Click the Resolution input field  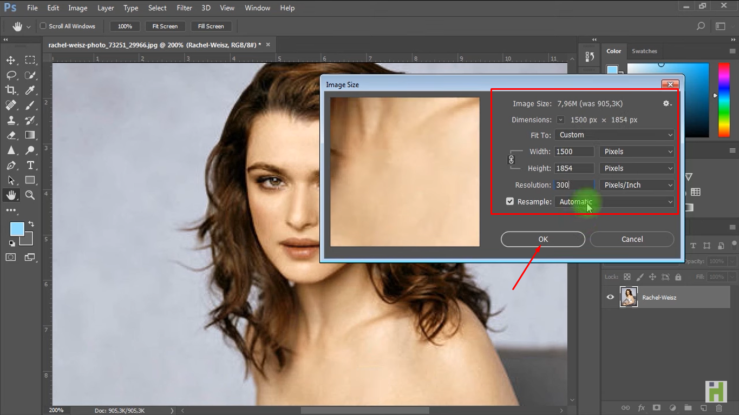(x=573, y=185)
